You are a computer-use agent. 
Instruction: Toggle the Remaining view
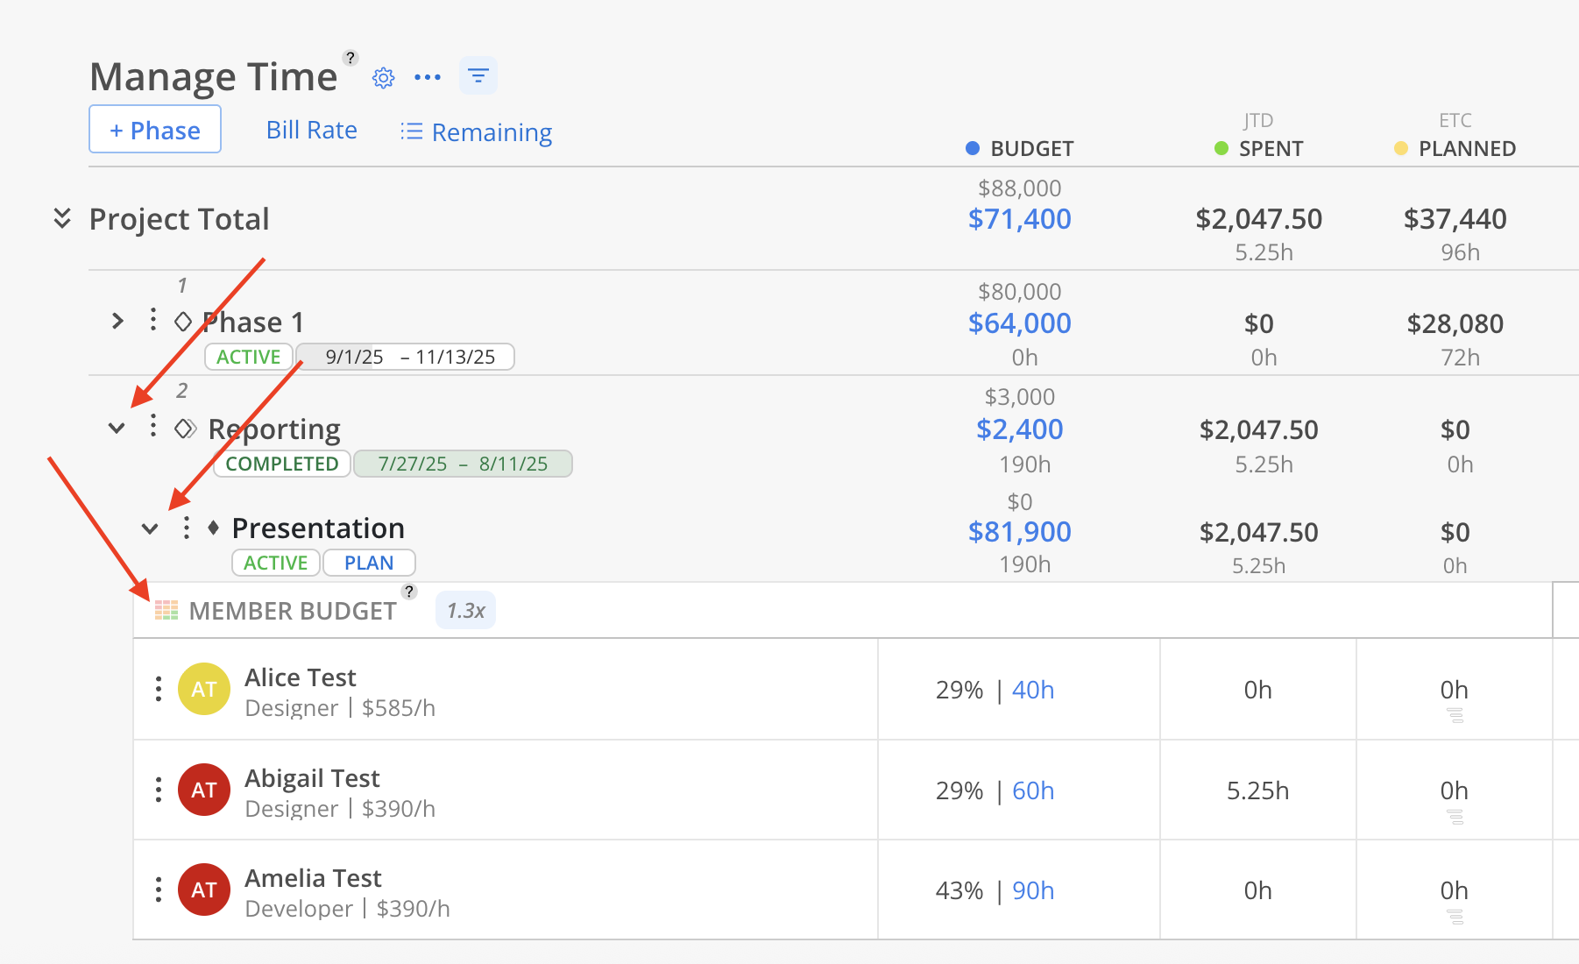pyautogui.click(x=477, y=132)
